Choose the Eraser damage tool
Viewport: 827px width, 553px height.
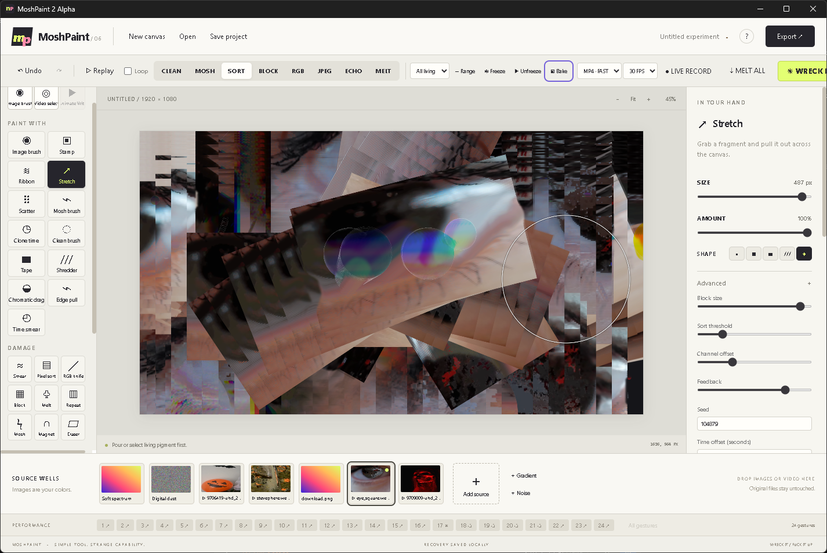tap(73, 427)
